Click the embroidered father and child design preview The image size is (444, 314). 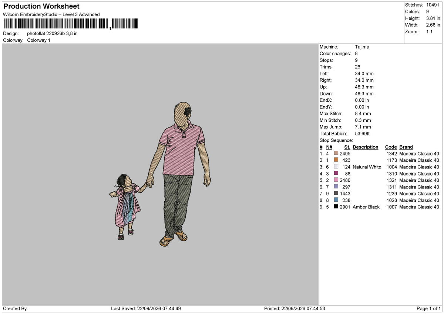coord(160,175)
